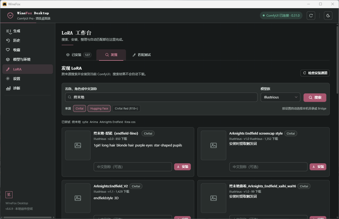Screen dimensions: 339x219
Task: Toggle dark mode with moon icon
Action: point(328,16)
